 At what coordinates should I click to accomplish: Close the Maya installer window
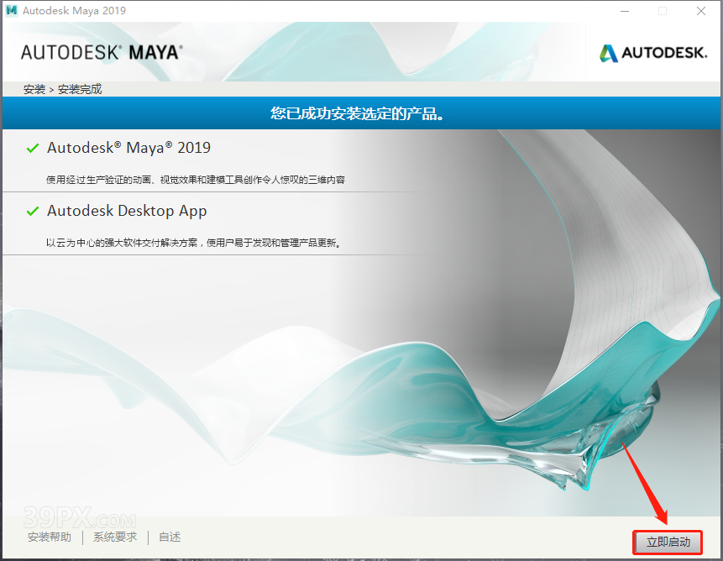click(x=701, y=11)
